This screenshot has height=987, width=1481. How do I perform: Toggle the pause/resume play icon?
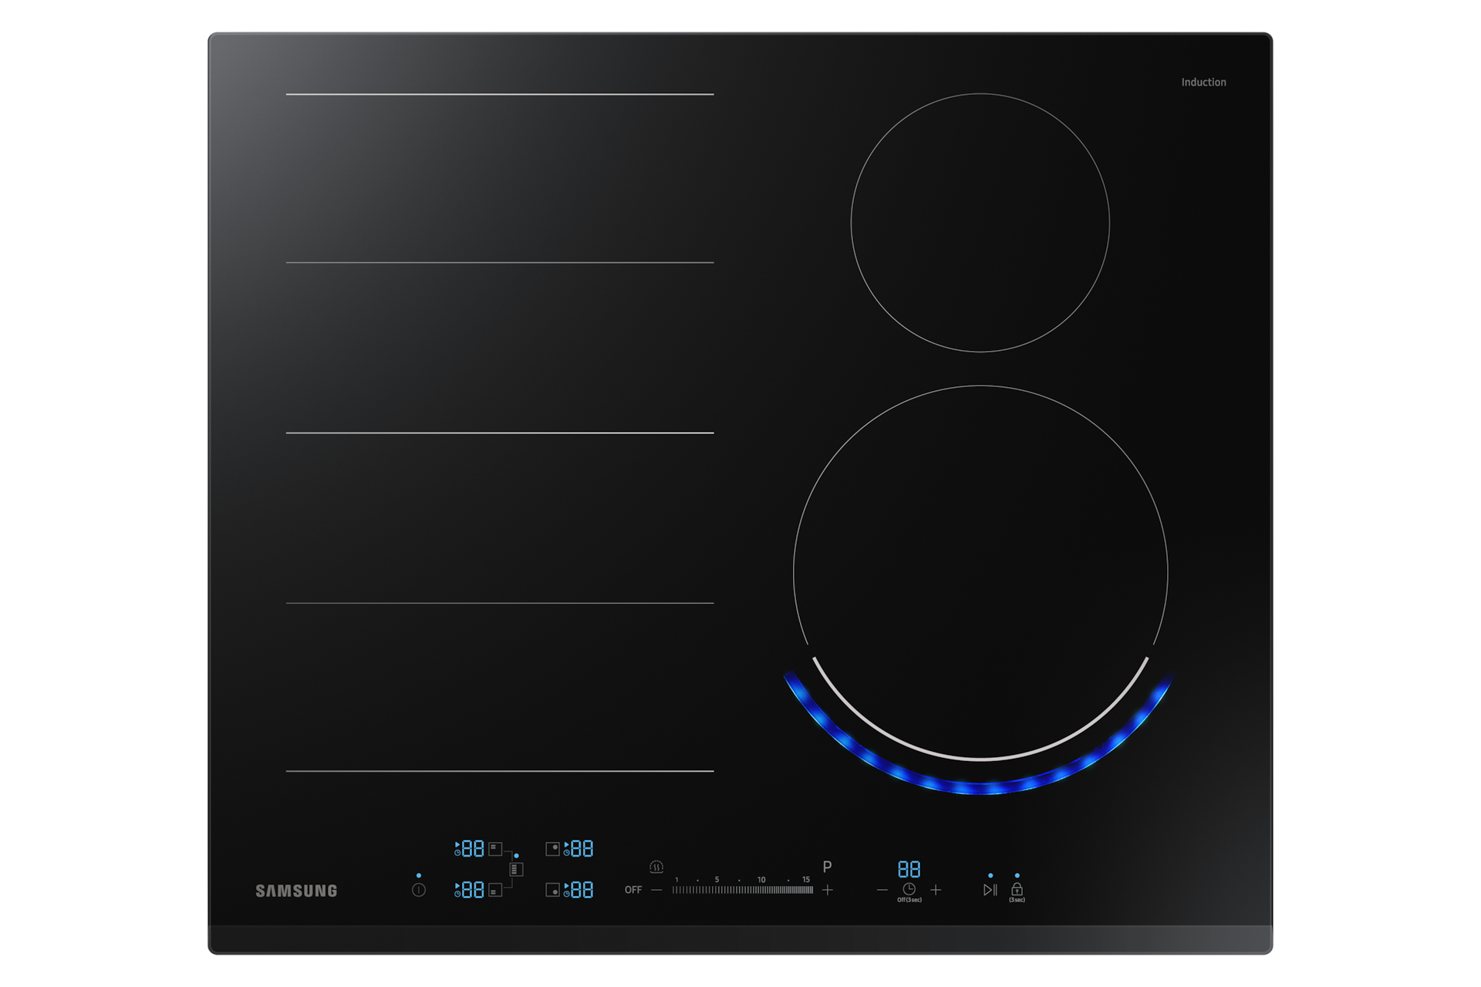click(990, 890)
